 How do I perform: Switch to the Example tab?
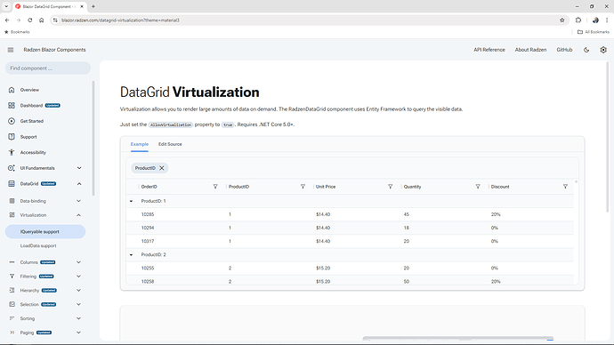[x=140, y=144]
